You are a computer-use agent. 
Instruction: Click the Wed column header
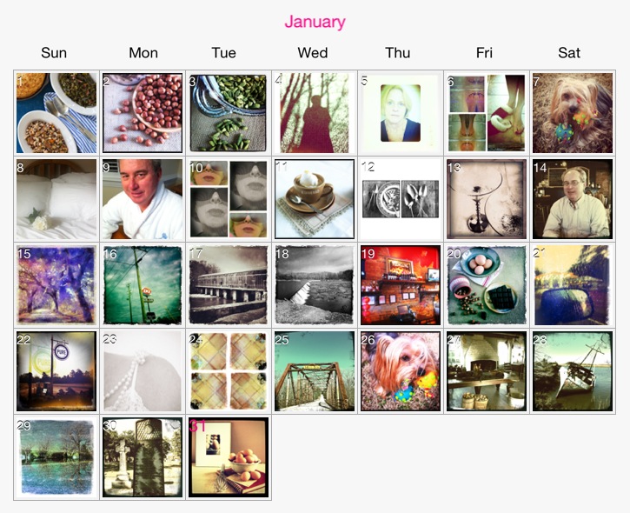313,53
